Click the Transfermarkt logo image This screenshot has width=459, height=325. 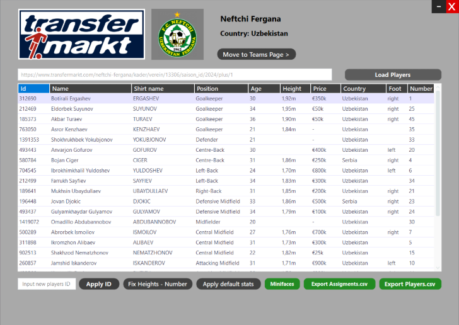coord(81,34)
